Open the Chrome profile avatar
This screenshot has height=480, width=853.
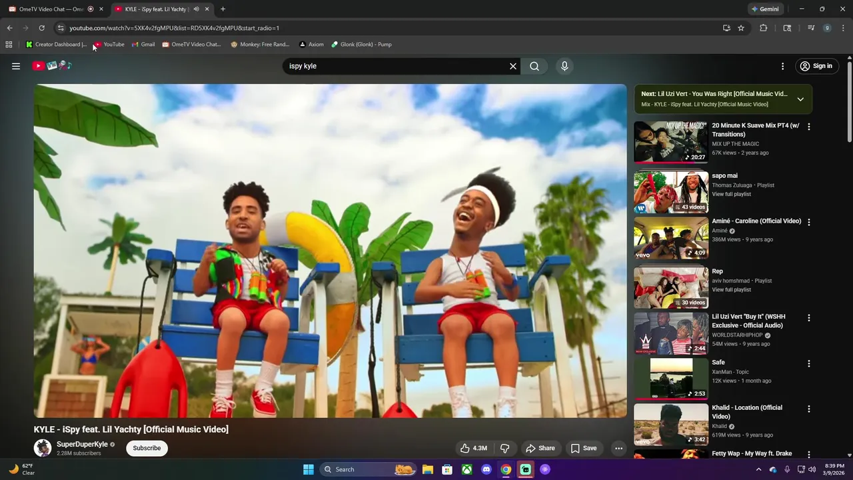click(x=827, y=28)
